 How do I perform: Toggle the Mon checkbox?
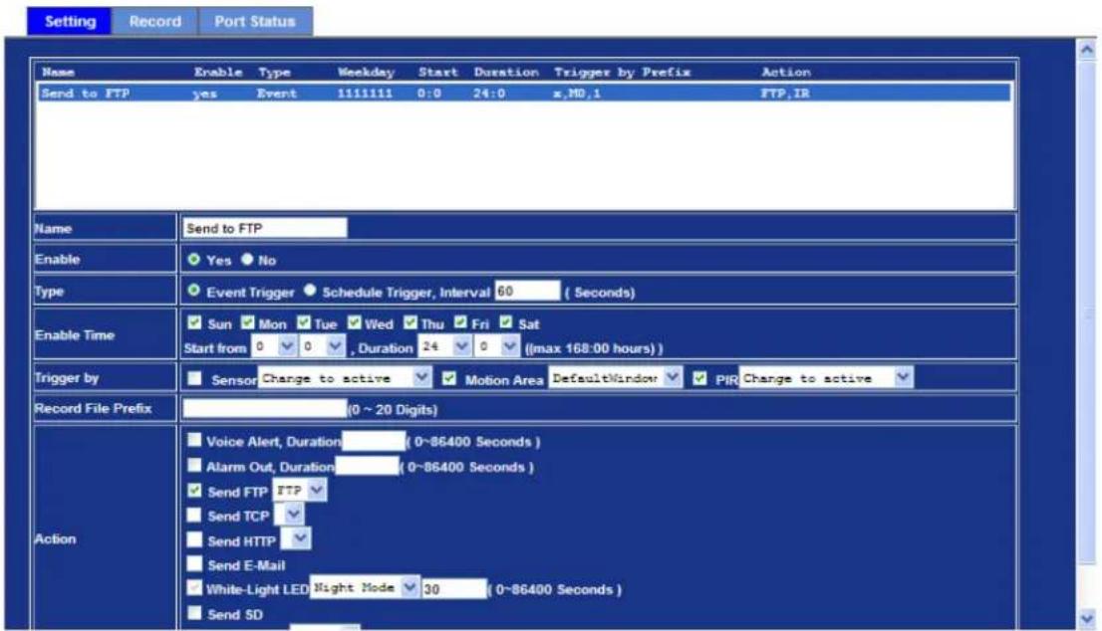click(x=247, y=322)
